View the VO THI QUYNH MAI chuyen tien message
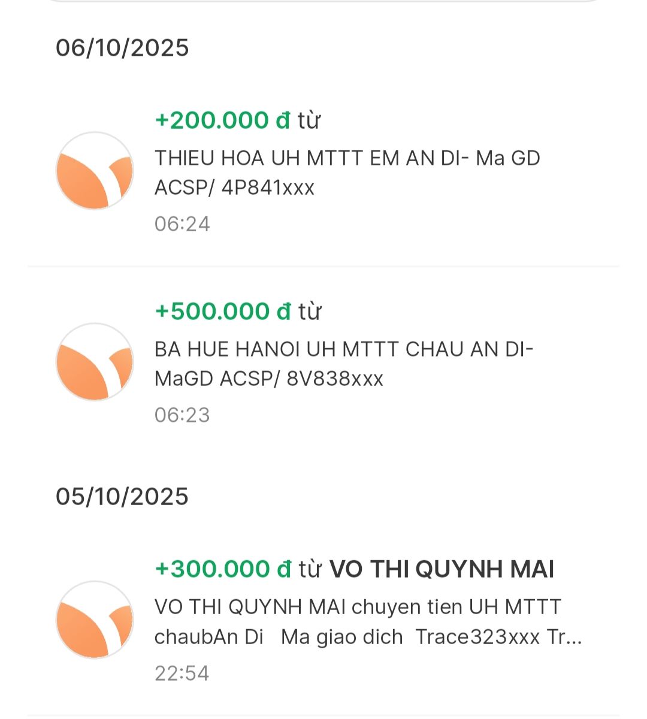647x719 pixels. 358,607
